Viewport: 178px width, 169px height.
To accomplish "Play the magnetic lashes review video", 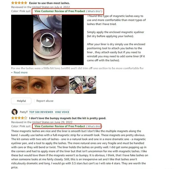I will pyautogui.click(x=47, y=40).
